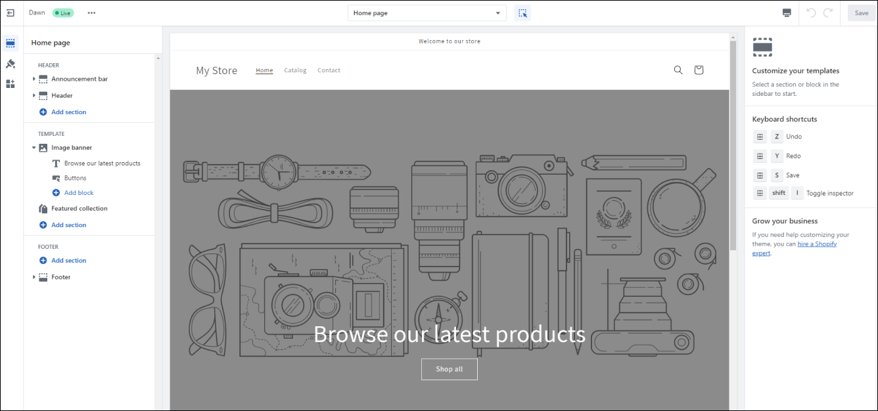Click the Z Undo shortcut key

tap(777, 137)
